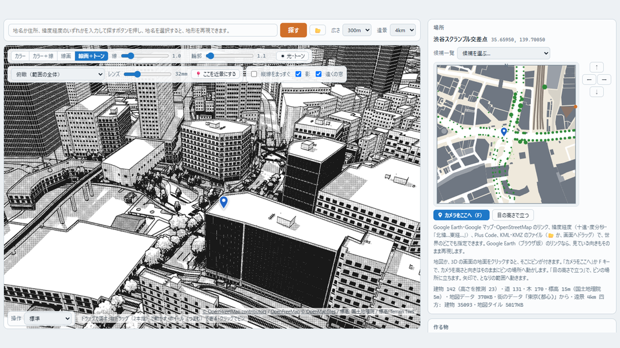Click the 渋谷スクランブル交差点 place name
Image resolution: width=620 pixels, height=348 pixels.
pyautogui.click(x=460, y=39)
